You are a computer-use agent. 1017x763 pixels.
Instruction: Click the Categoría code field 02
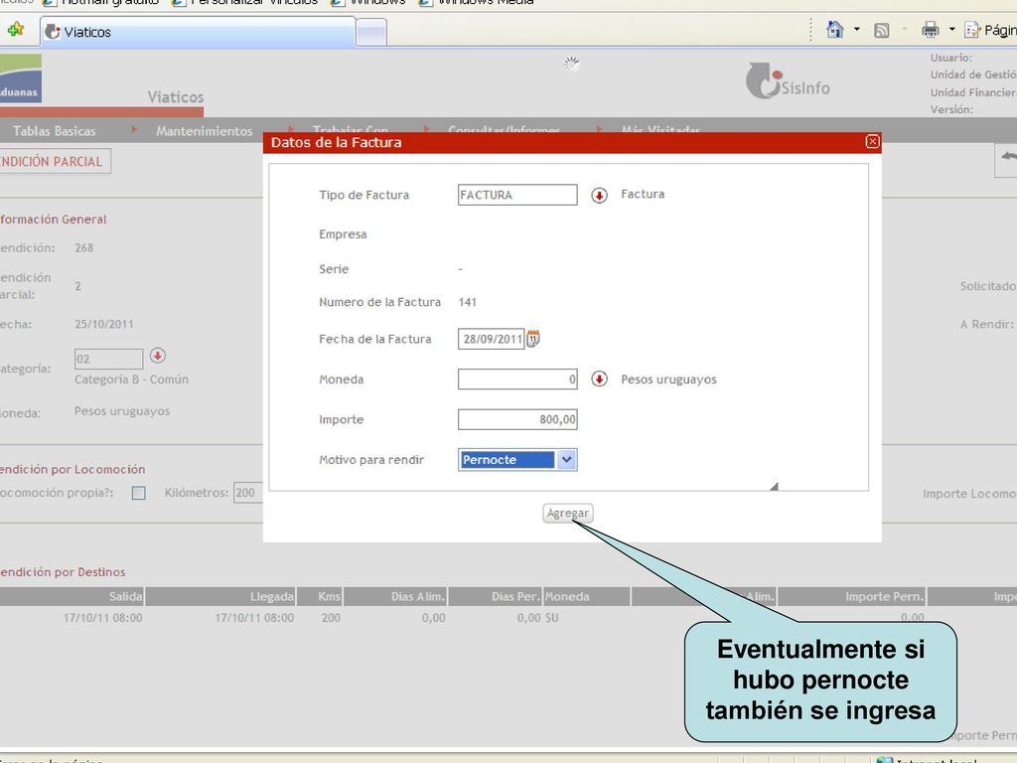click(x=108, y=359)
